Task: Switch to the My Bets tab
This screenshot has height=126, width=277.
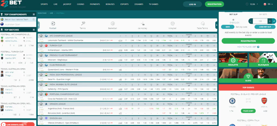Action: pyautogui.click(x=263, y=14)
